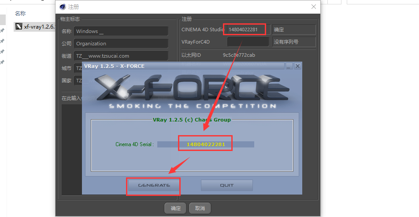Click the 确定 button at dialog bottom
Viewport: 419px width, 217px height.
click(x=176, y=208)
